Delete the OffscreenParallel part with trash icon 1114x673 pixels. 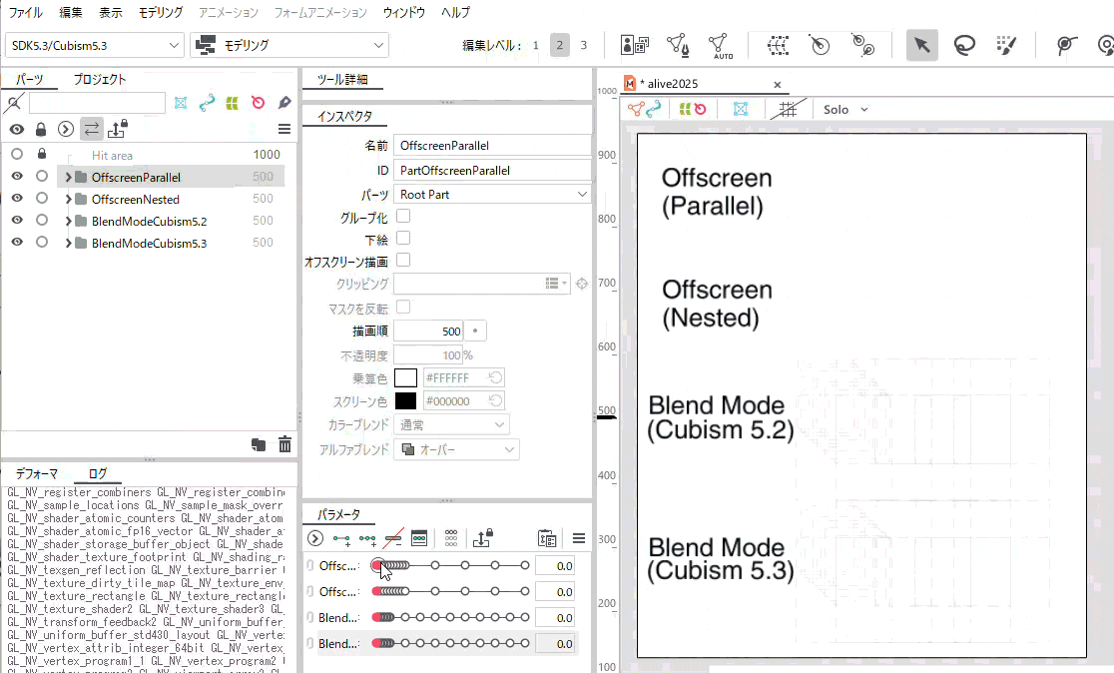[x=285, y=444]
